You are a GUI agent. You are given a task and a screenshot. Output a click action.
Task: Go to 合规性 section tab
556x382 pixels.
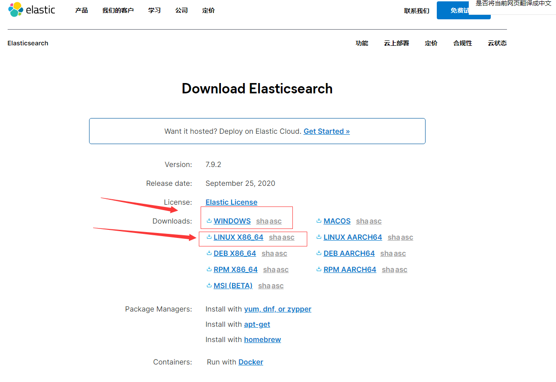(462, 43)
